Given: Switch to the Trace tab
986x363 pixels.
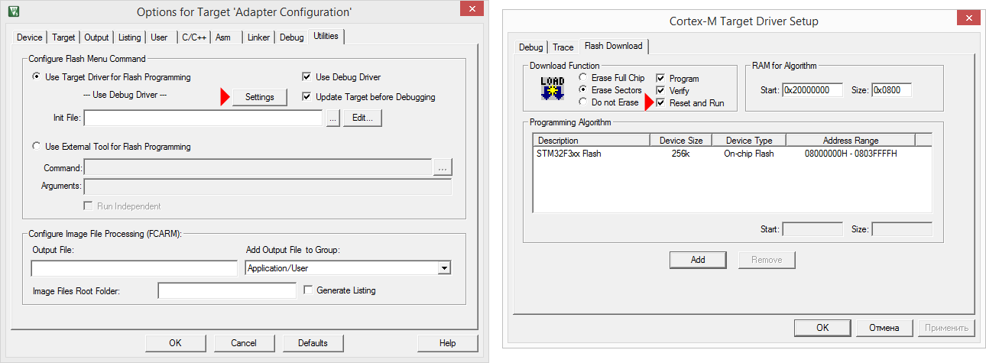Looking at the screenshot, I should pyautogui.click(x=563, y=47).
